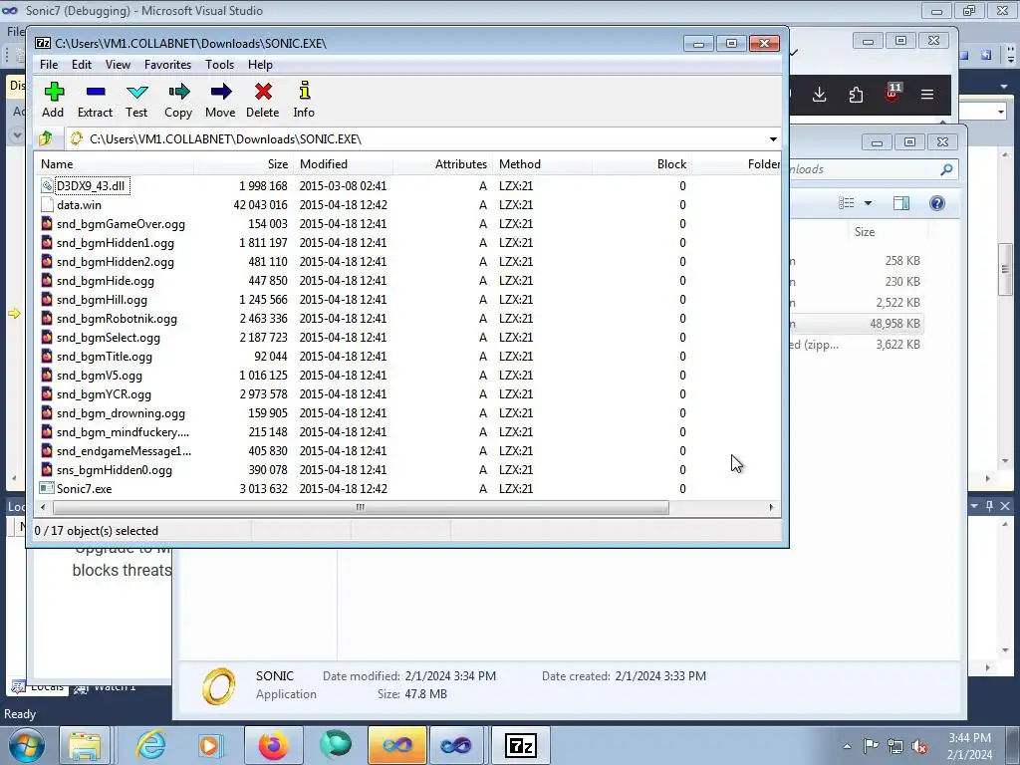Open archive Info from the toolbar
Image resolution: width=1020 pixels, height=765 pixels.
coord(304,100)
